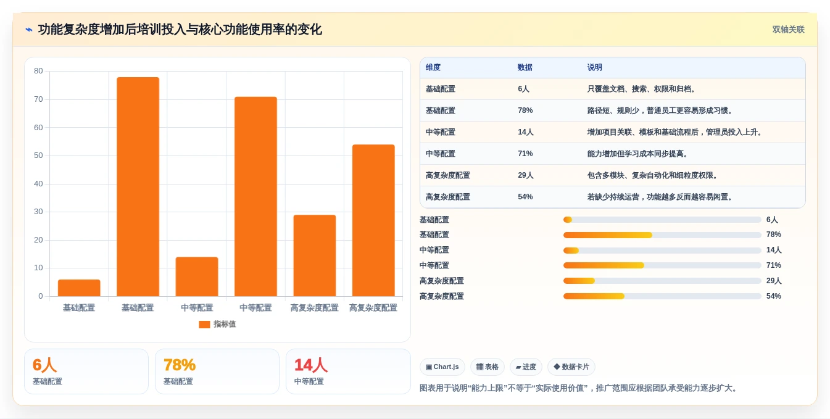
Task: Select the 数据 column header
Action: 525,68
